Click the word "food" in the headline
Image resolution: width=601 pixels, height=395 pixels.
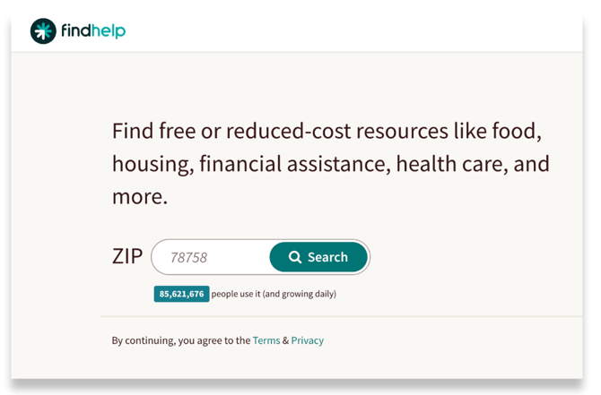tap(515, 132)
